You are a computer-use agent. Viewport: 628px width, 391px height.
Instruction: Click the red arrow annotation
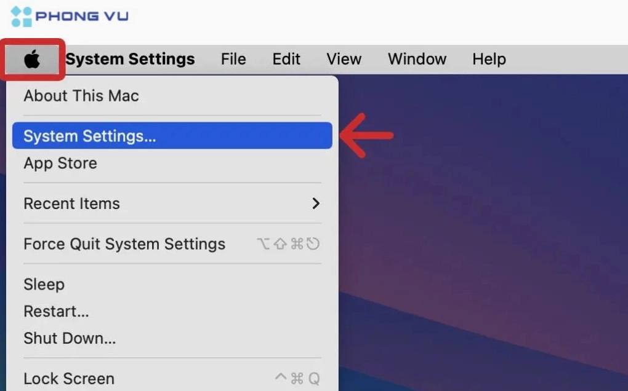367,135
